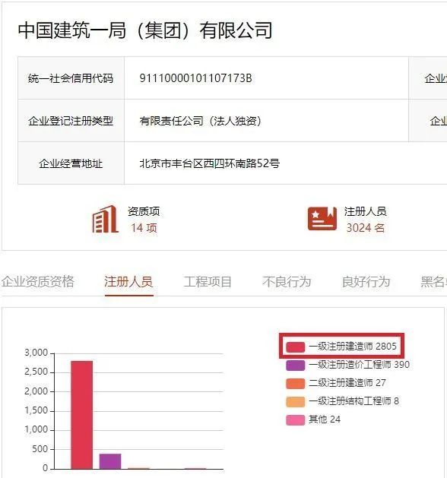Click the certificate icon beside 注册人员
Screen dimensions: 447x478
click(322, 219)
